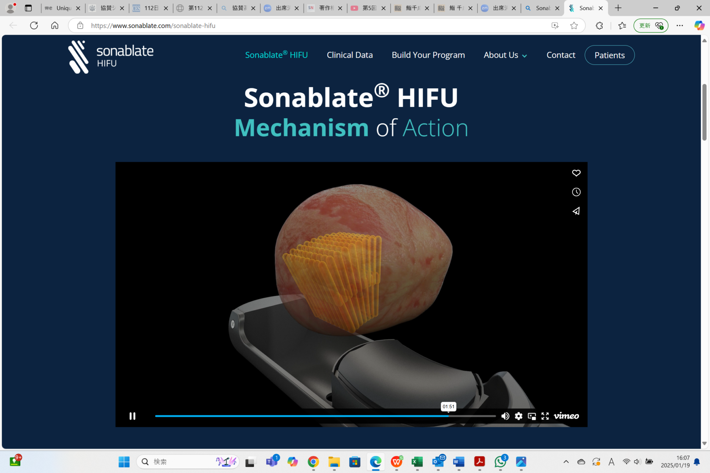Click the page vertical scrollbar
710x473 pixels.
(x=704, y=112)
